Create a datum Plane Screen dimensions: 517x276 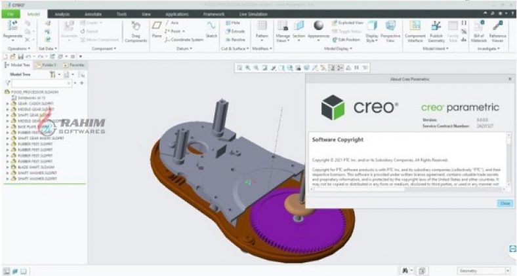point(157,29)
